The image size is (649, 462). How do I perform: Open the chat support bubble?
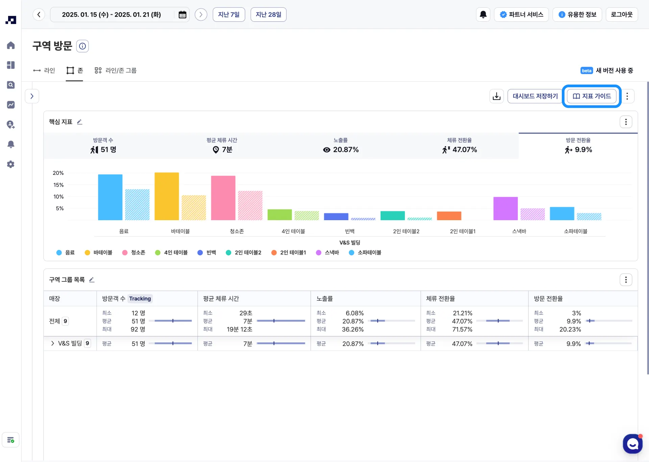click(632, 444)
